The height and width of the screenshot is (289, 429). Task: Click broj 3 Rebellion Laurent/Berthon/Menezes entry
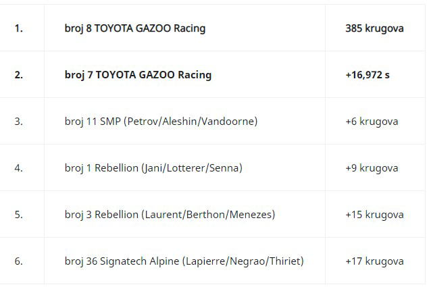click(170, 215)
